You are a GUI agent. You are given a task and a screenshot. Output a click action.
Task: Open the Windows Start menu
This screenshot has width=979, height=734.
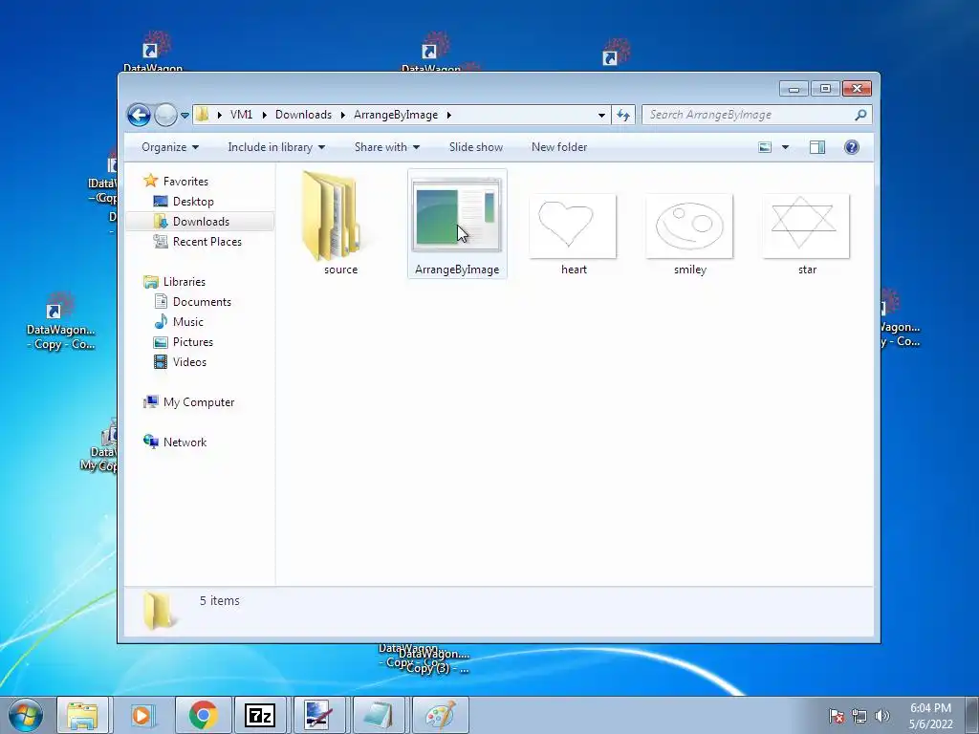click(x=26, y=715)
